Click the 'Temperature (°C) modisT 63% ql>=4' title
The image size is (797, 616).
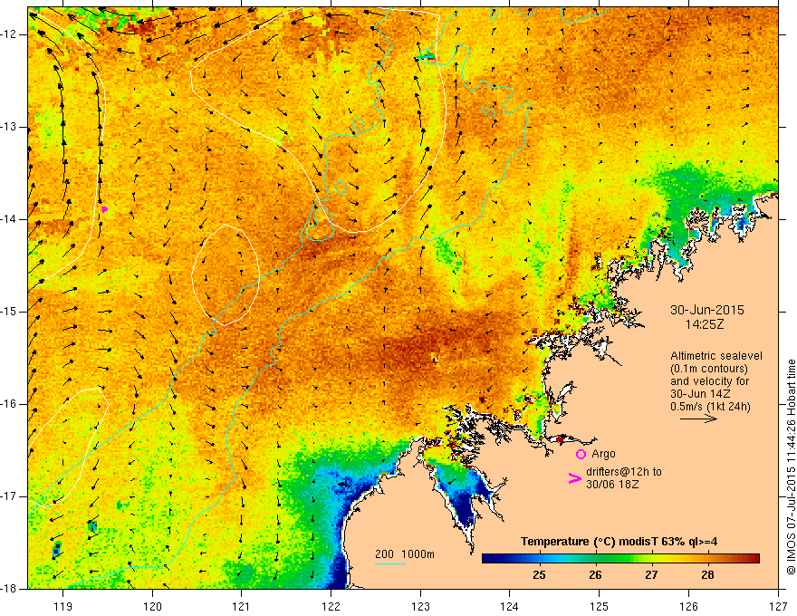coord(619,542)
